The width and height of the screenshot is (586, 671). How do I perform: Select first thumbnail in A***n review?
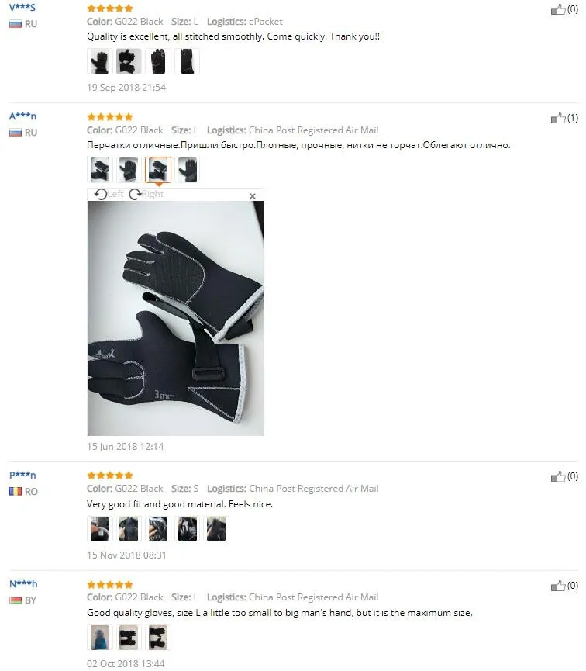coord(100,169)
